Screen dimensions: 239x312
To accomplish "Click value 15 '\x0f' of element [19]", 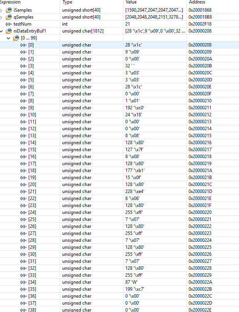I will tap(133, 178).
